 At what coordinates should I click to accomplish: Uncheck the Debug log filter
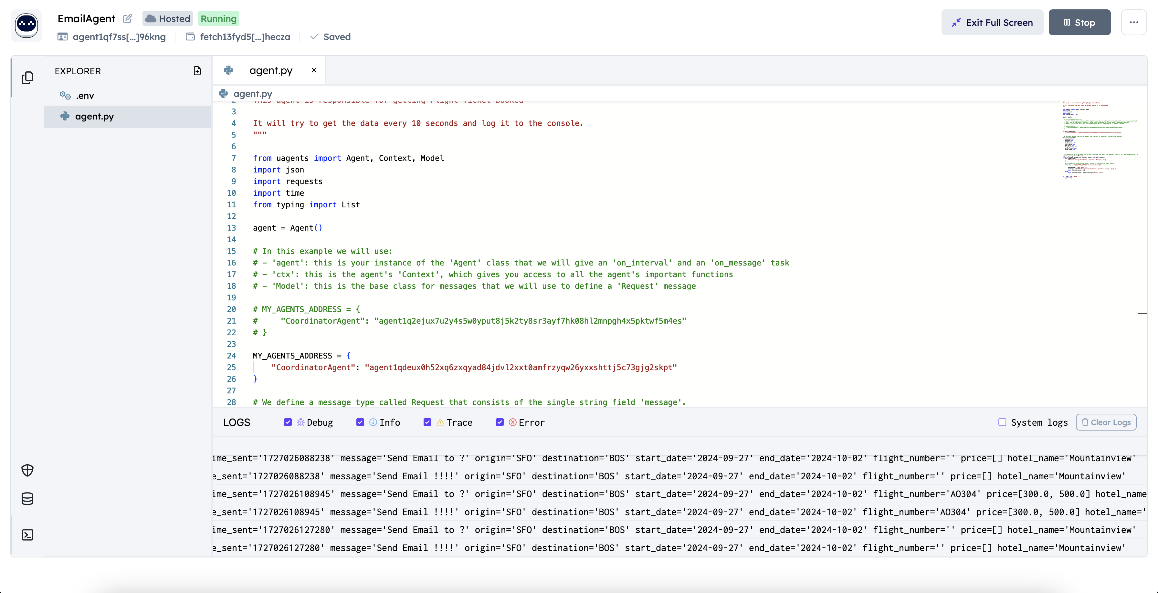coord(288,422)
